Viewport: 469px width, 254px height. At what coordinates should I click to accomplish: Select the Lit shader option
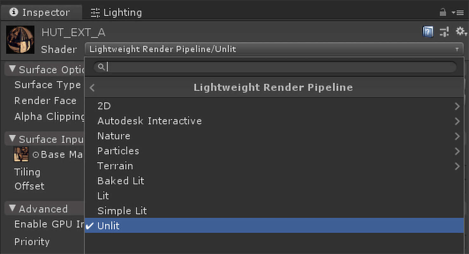point(103,196)
